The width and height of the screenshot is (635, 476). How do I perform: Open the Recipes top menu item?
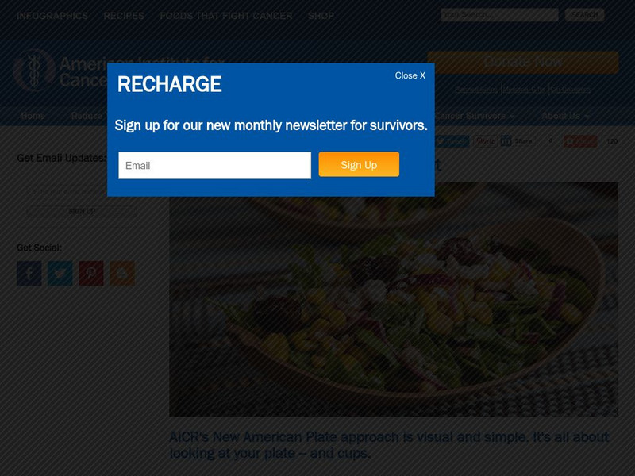click(x=124, y=16)
